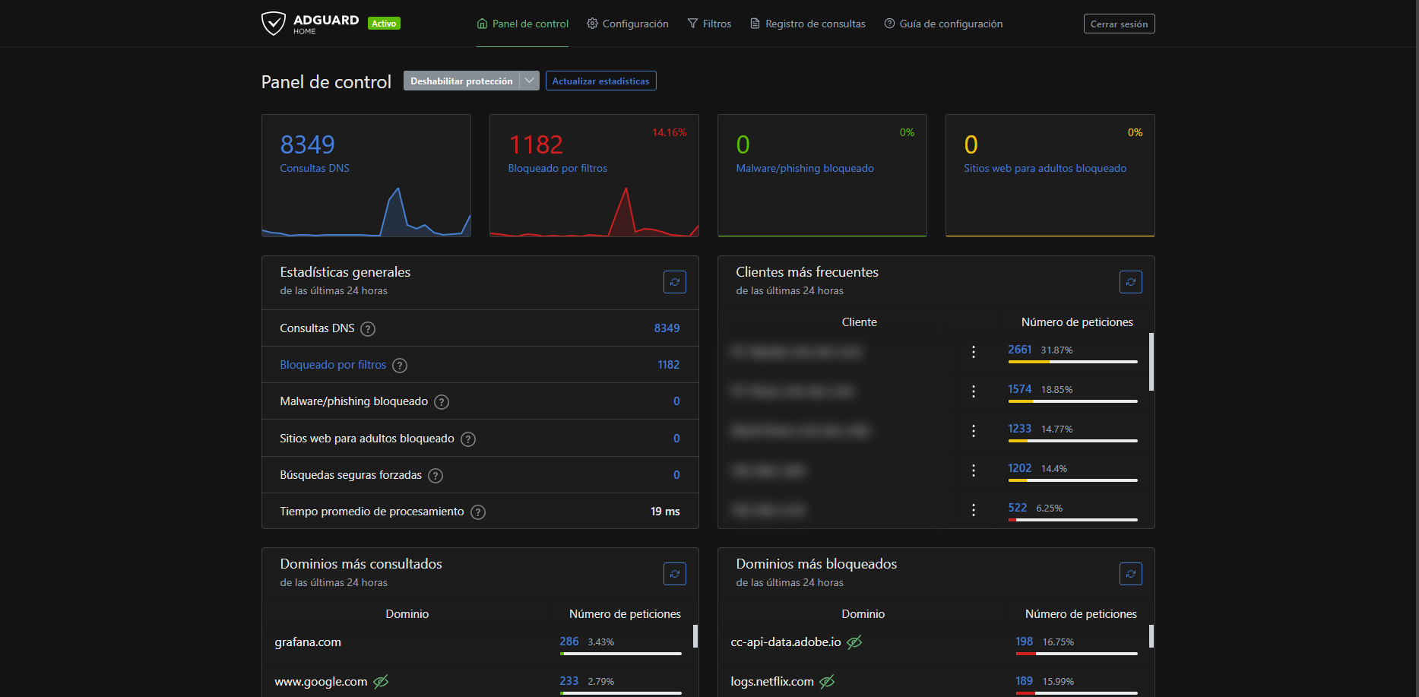This screenshot has width=1419, height=697.
Task: Toggle blocking for www.google.com domain
Action: pos(381,682)
